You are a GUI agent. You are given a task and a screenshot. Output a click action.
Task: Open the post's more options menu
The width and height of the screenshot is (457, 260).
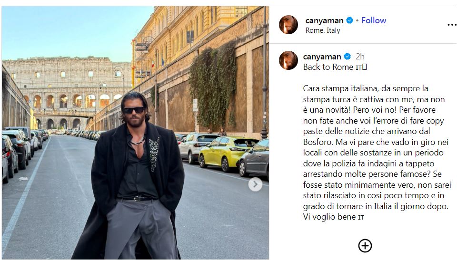[452, 25]
